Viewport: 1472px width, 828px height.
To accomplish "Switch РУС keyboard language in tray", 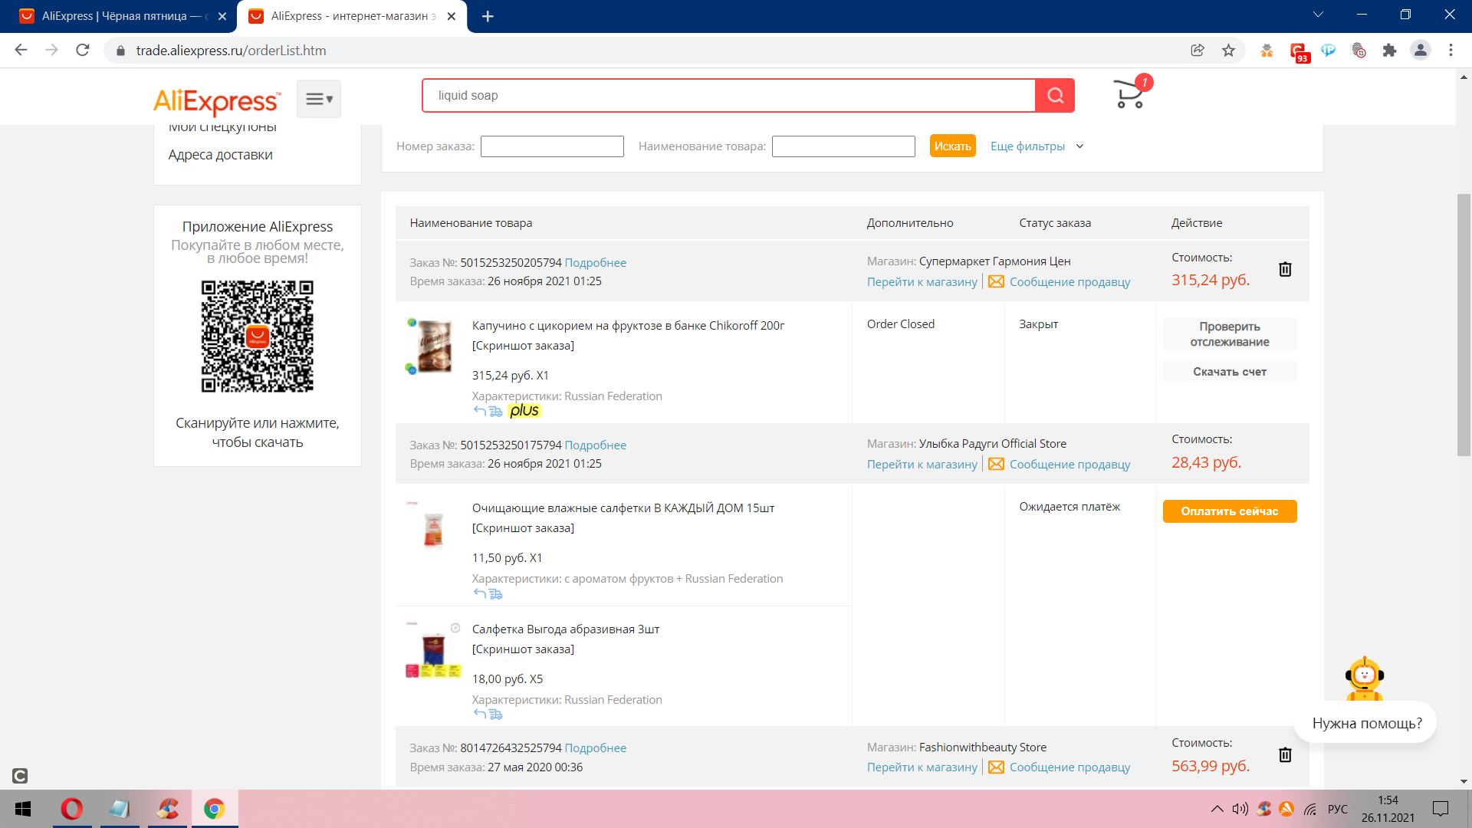I will [x=1337, y=809].
